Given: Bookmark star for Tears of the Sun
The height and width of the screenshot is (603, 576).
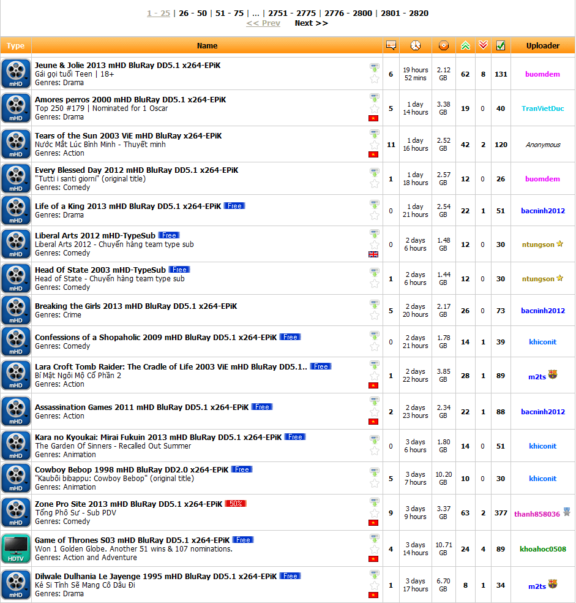Looking at the screenshot, I should click(x=374, y=145).
